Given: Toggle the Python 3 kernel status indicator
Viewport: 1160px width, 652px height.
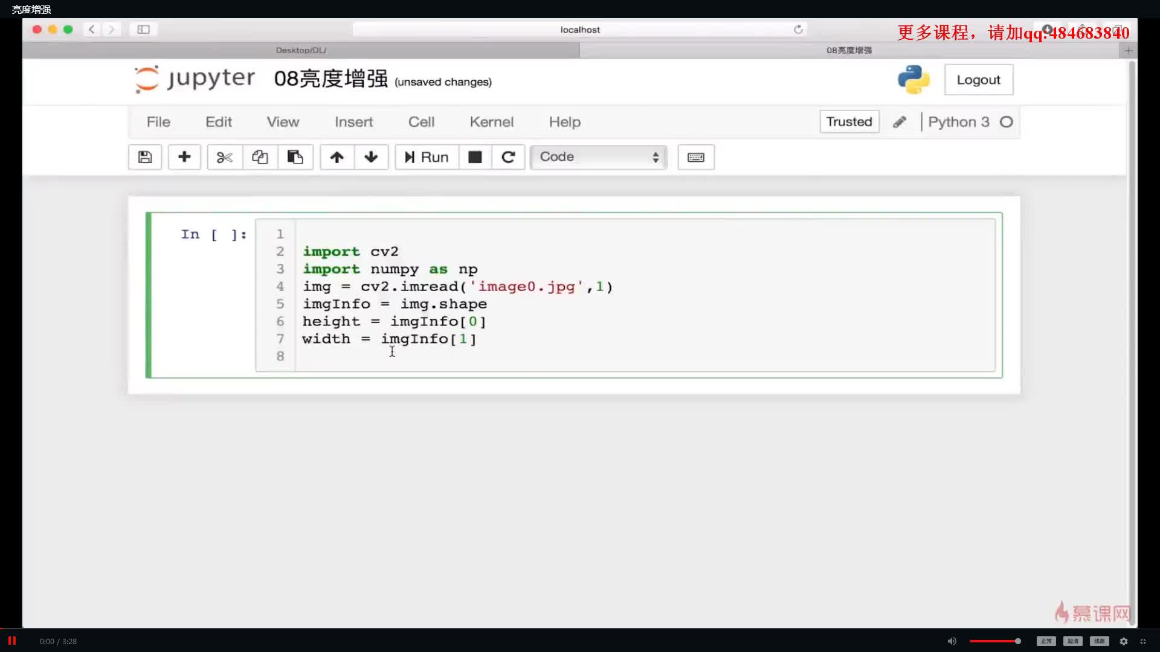Looking at the screenshot, I should coord(1006,122).
